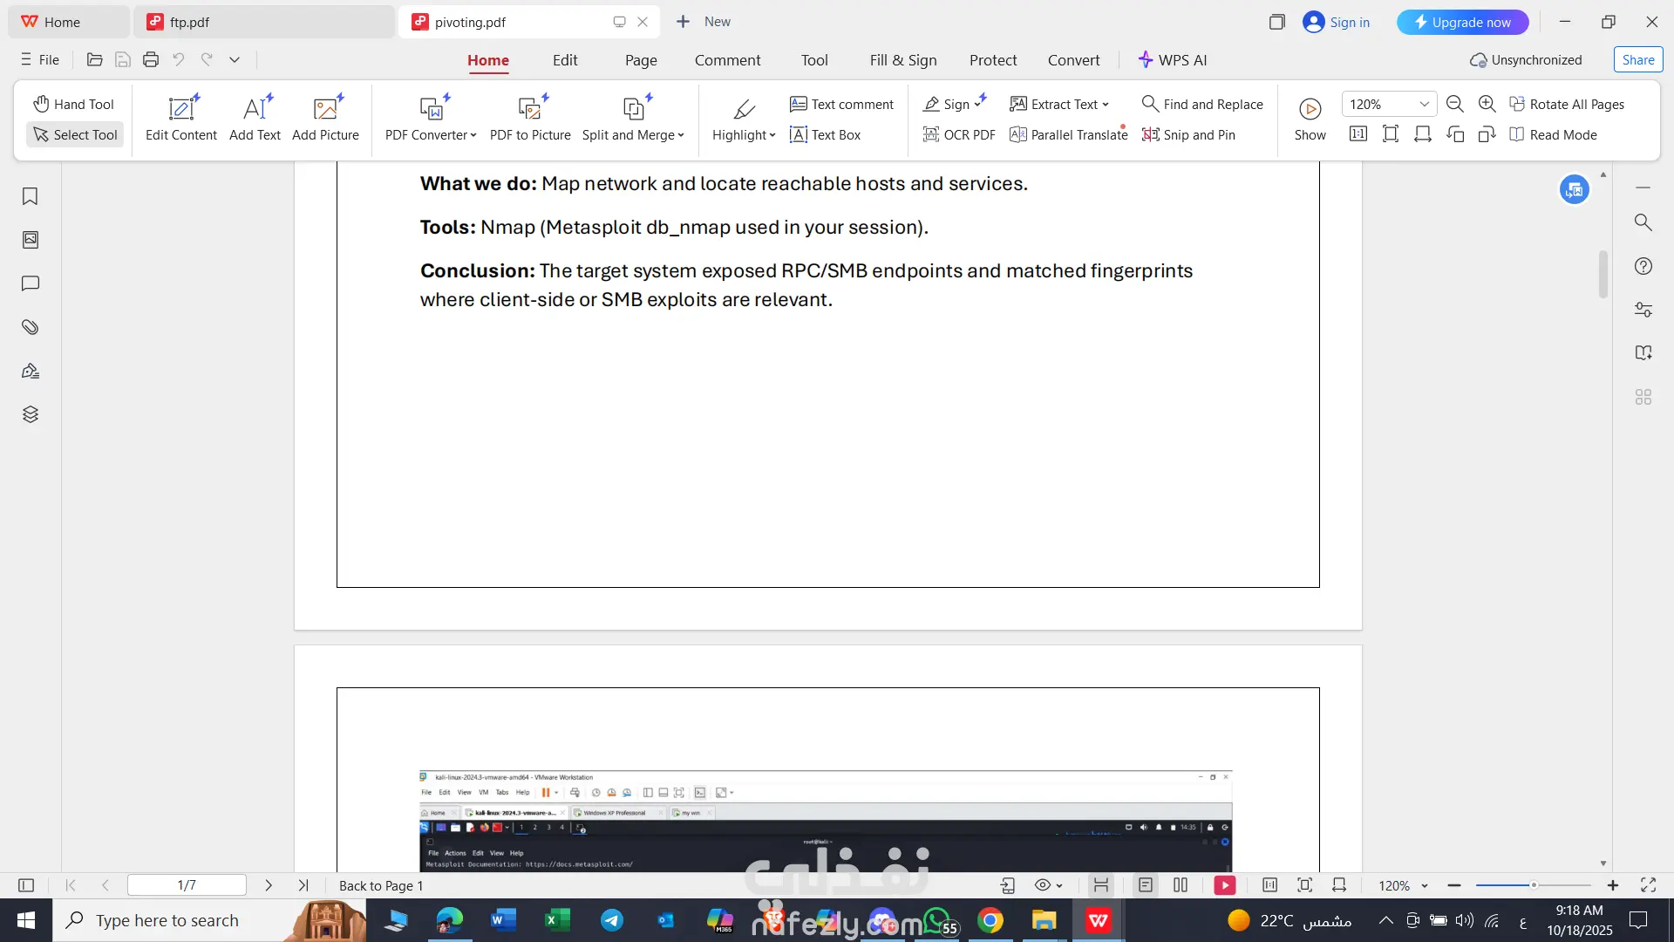Open the 120% zoom level dropdown
The image size is (1674, 942).
pyautogui.click(x=1424, y=104)
